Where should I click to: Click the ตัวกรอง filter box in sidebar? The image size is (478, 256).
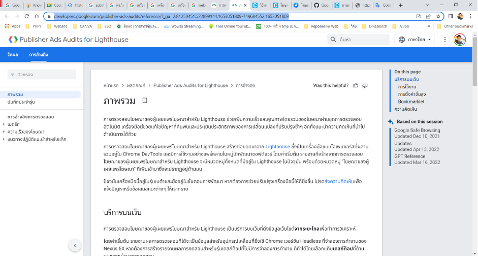(x=42, y=74)
